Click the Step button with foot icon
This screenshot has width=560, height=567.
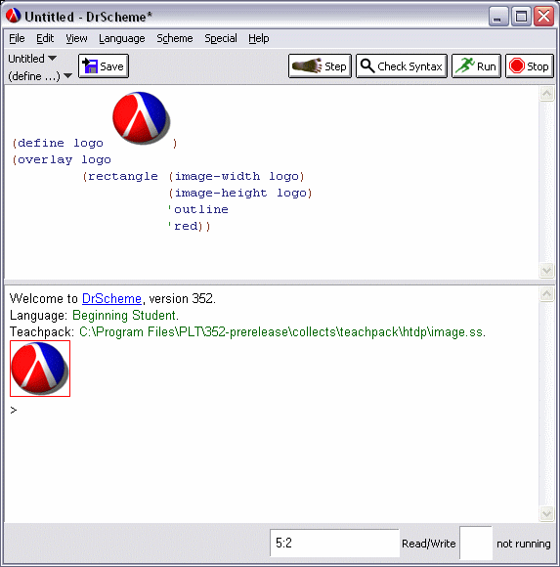320,66
